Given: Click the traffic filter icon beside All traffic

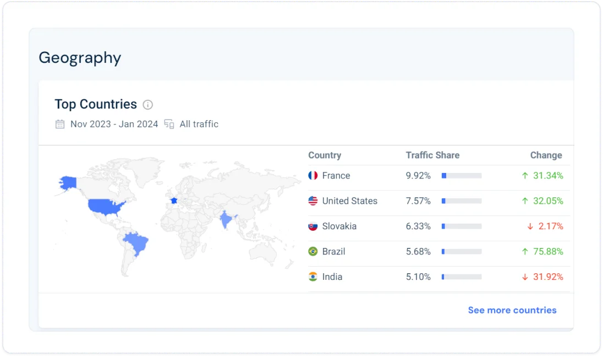Looking at the screenshot, I should (x=169, y=124).
